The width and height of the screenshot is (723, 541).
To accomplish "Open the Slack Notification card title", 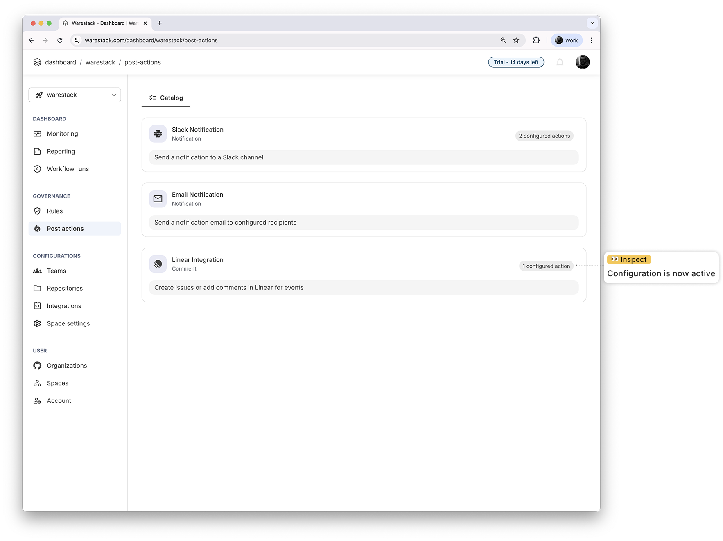I will pyautogui.click(x=198, y=130).
